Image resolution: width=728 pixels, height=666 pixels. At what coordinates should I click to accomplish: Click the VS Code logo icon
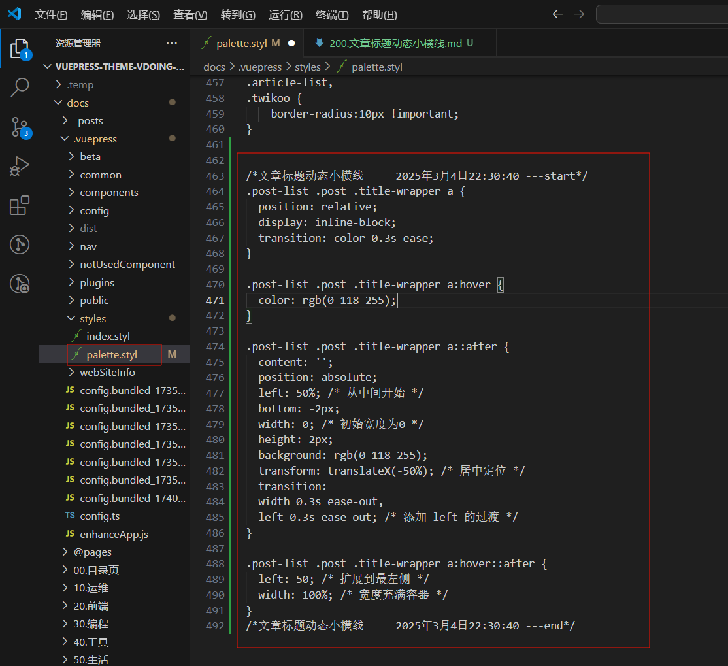point(15,14)
